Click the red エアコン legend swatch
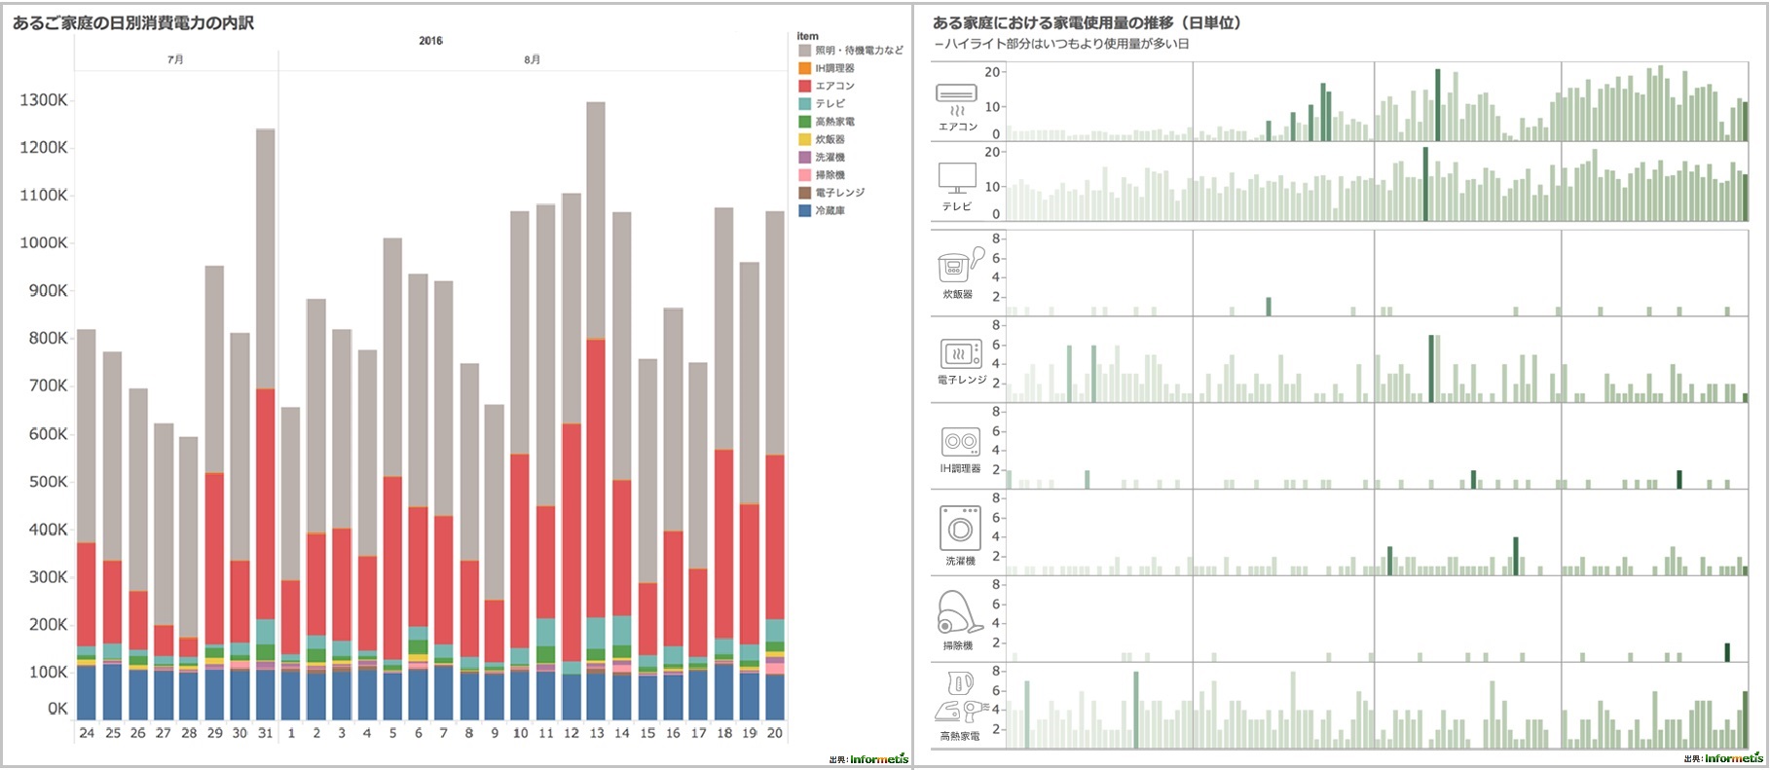 [x=804, y=86]
